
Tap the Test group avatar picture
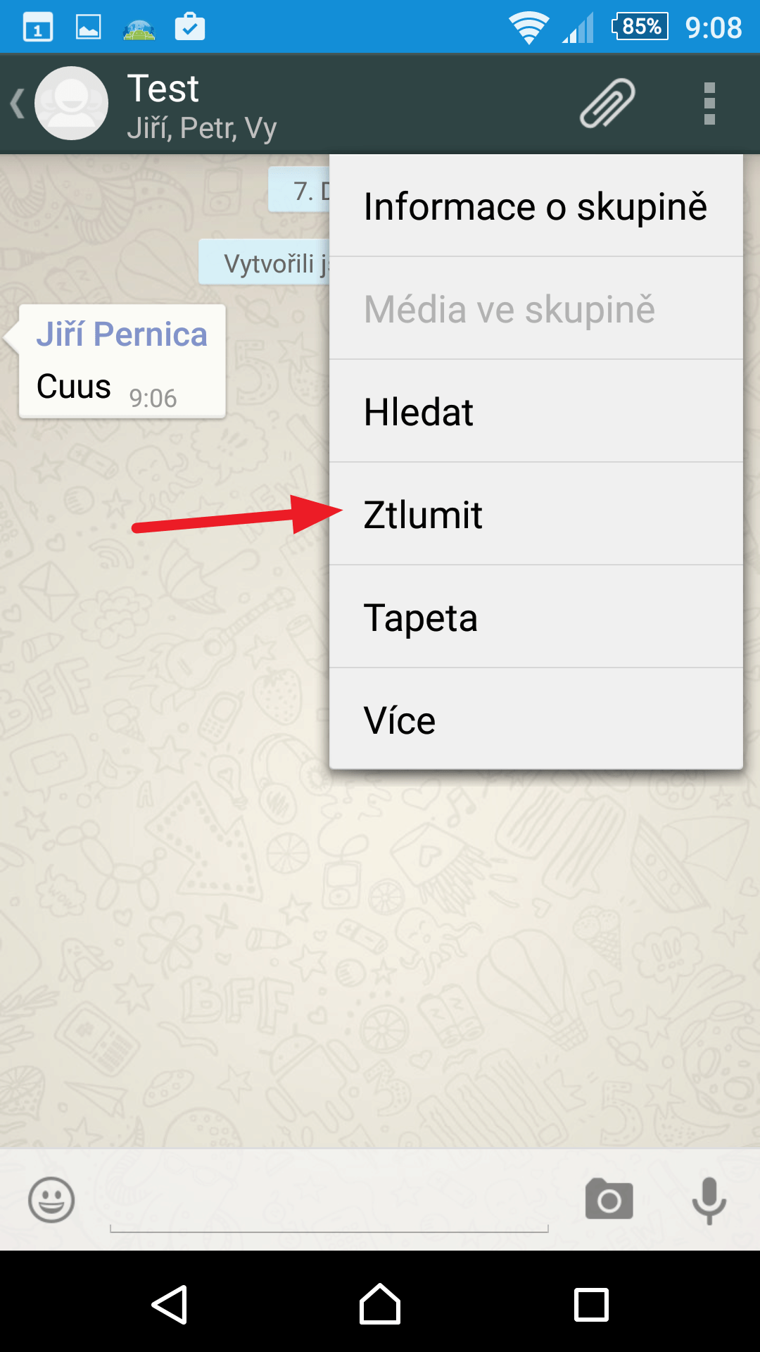[x=71, y=103]
